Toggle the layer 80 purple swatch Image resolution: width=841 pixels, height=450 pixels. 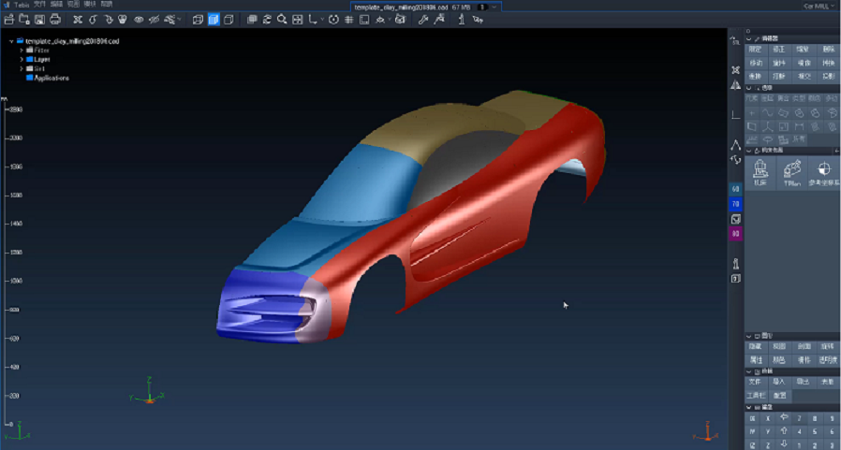point(735,234)
